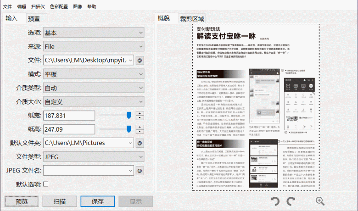358x211 pixels.
Task: Open the 编辑 menu
Action: [x=22, y=6]
